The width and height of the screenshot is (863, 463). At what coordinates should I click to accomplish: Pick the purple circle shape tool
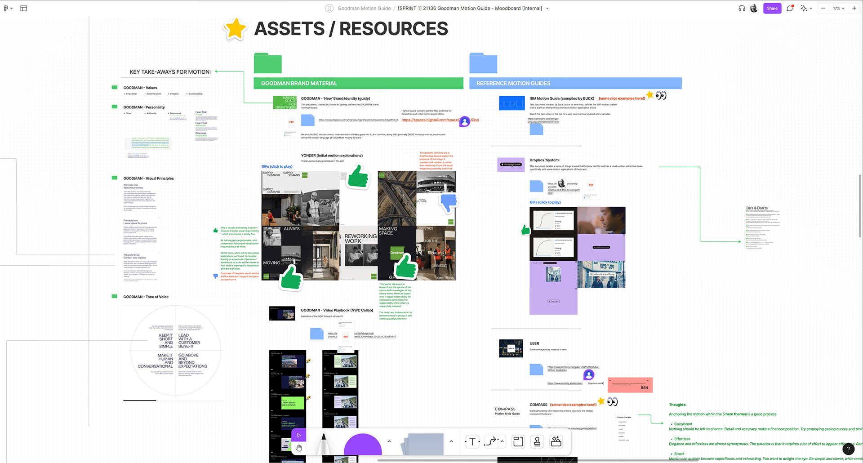(363, 444)
